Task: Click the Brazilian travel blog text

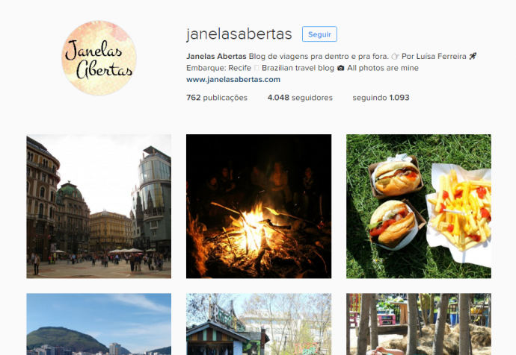Action: click(x=298, y=68)
